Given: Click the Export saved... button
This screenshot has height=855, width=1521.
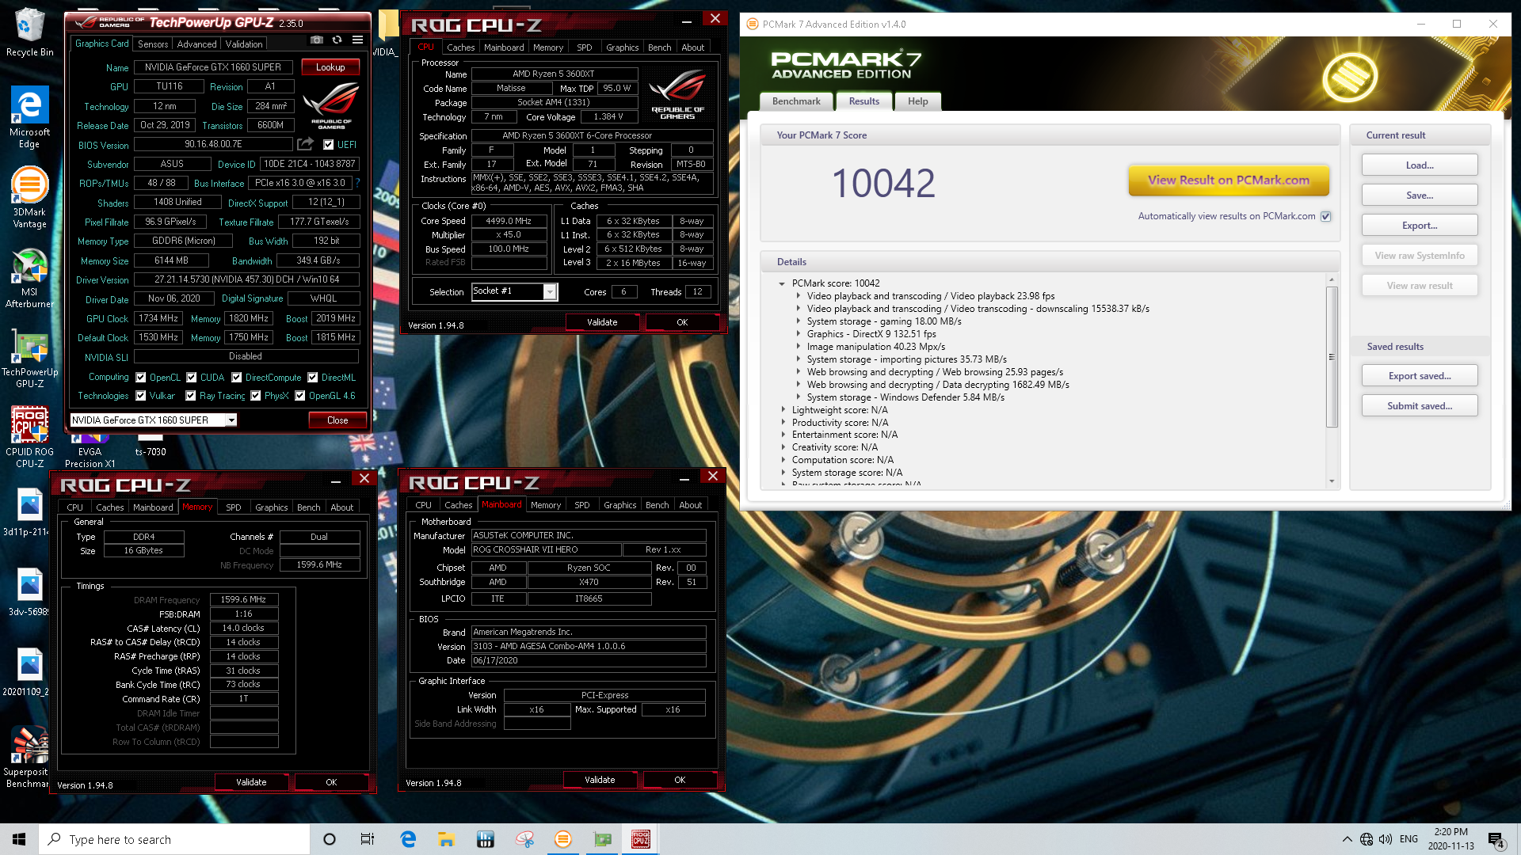Looking at the screenshot, I should tap(1420, 376).
